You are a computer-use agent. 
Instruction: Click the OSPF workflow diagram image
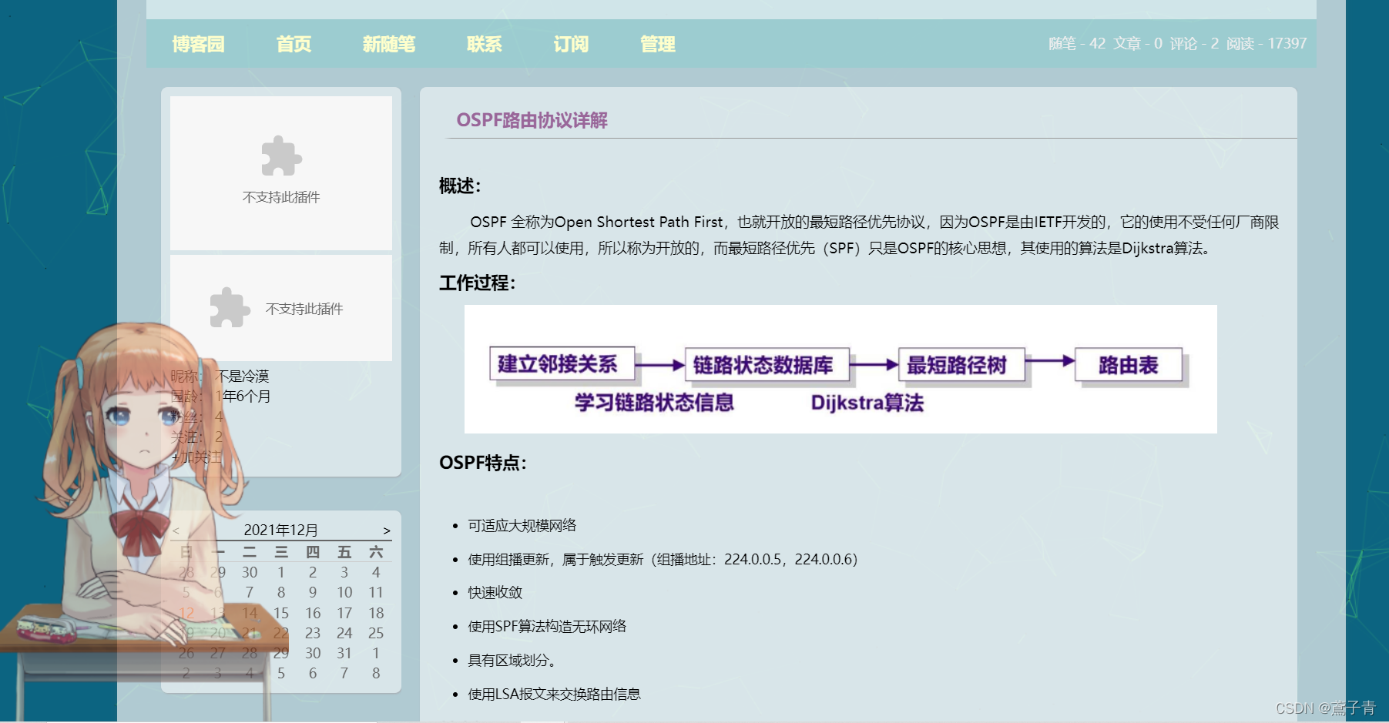[x=840, y=369]
